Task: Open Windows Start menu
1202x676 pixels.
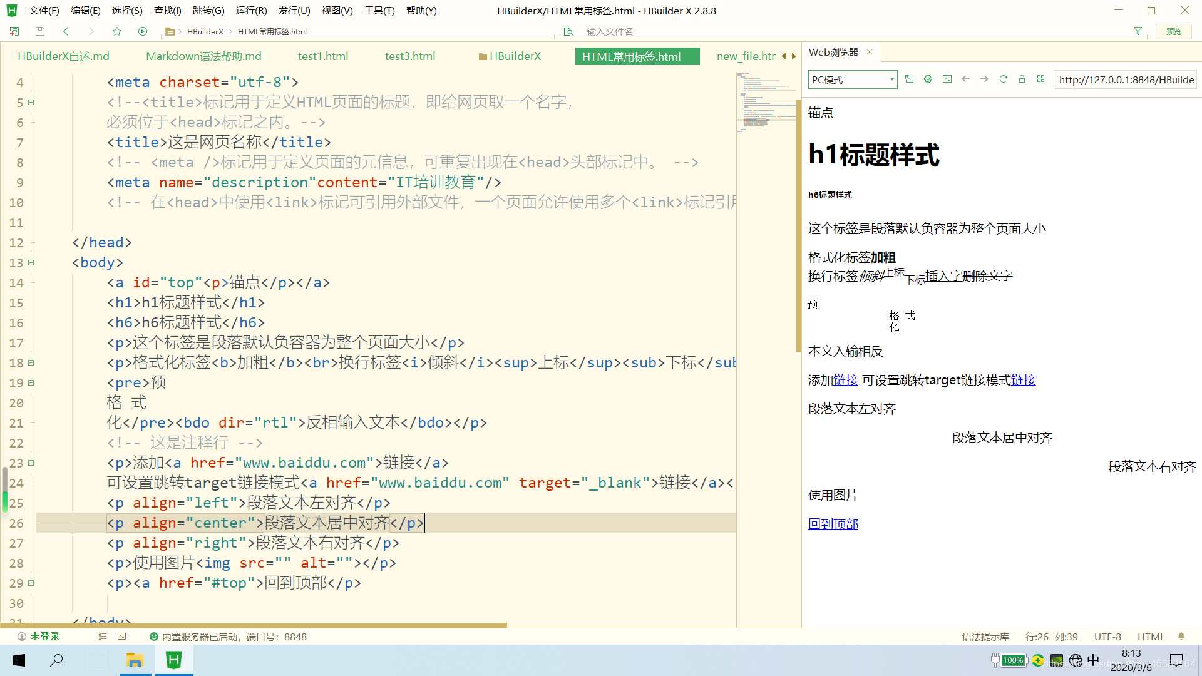Action: (x=19, y=660)
